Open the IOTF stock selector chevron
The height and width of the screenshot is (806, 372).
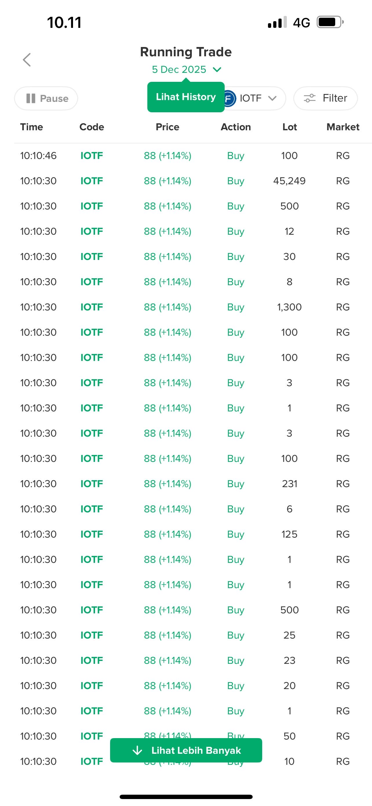click(x=272, y=98)
